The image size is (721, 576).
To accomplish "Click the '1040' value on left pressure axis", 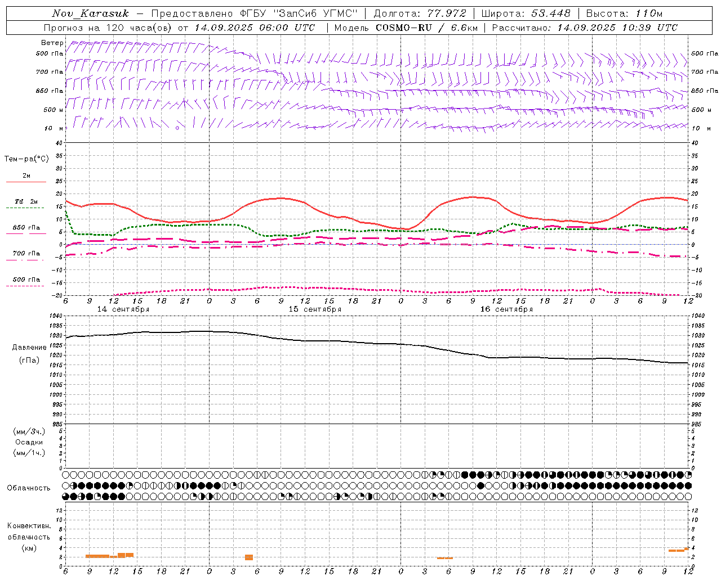I will point(56,316).
